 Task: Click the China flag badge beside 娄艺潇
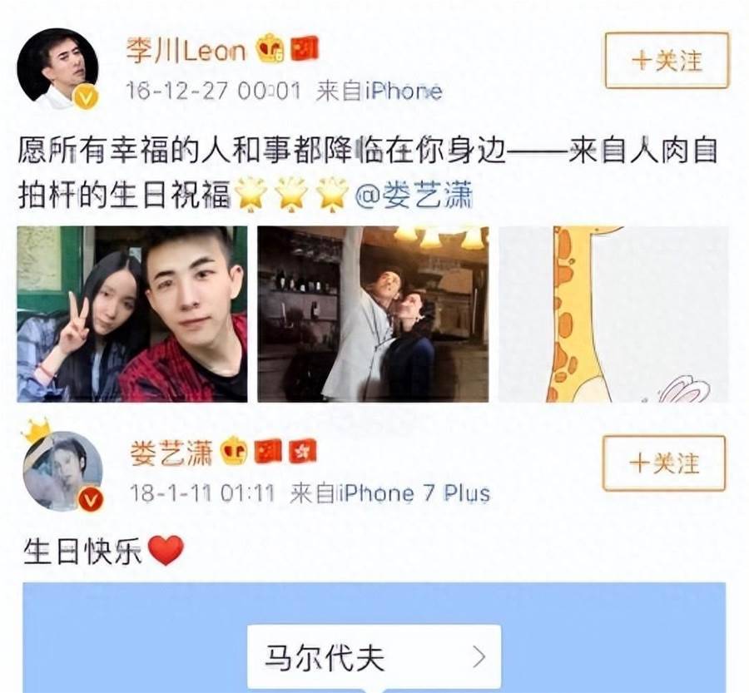(268, 451)
